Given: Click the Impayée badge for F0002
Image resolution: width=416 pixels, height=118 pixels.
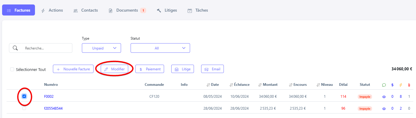Looking at the screenshot, I should coord(365,97).
